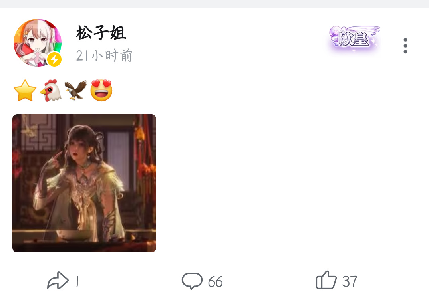This screenshot has height=307, width=429.
Task: Click the share arrow icon
Action: coord(58,281)
